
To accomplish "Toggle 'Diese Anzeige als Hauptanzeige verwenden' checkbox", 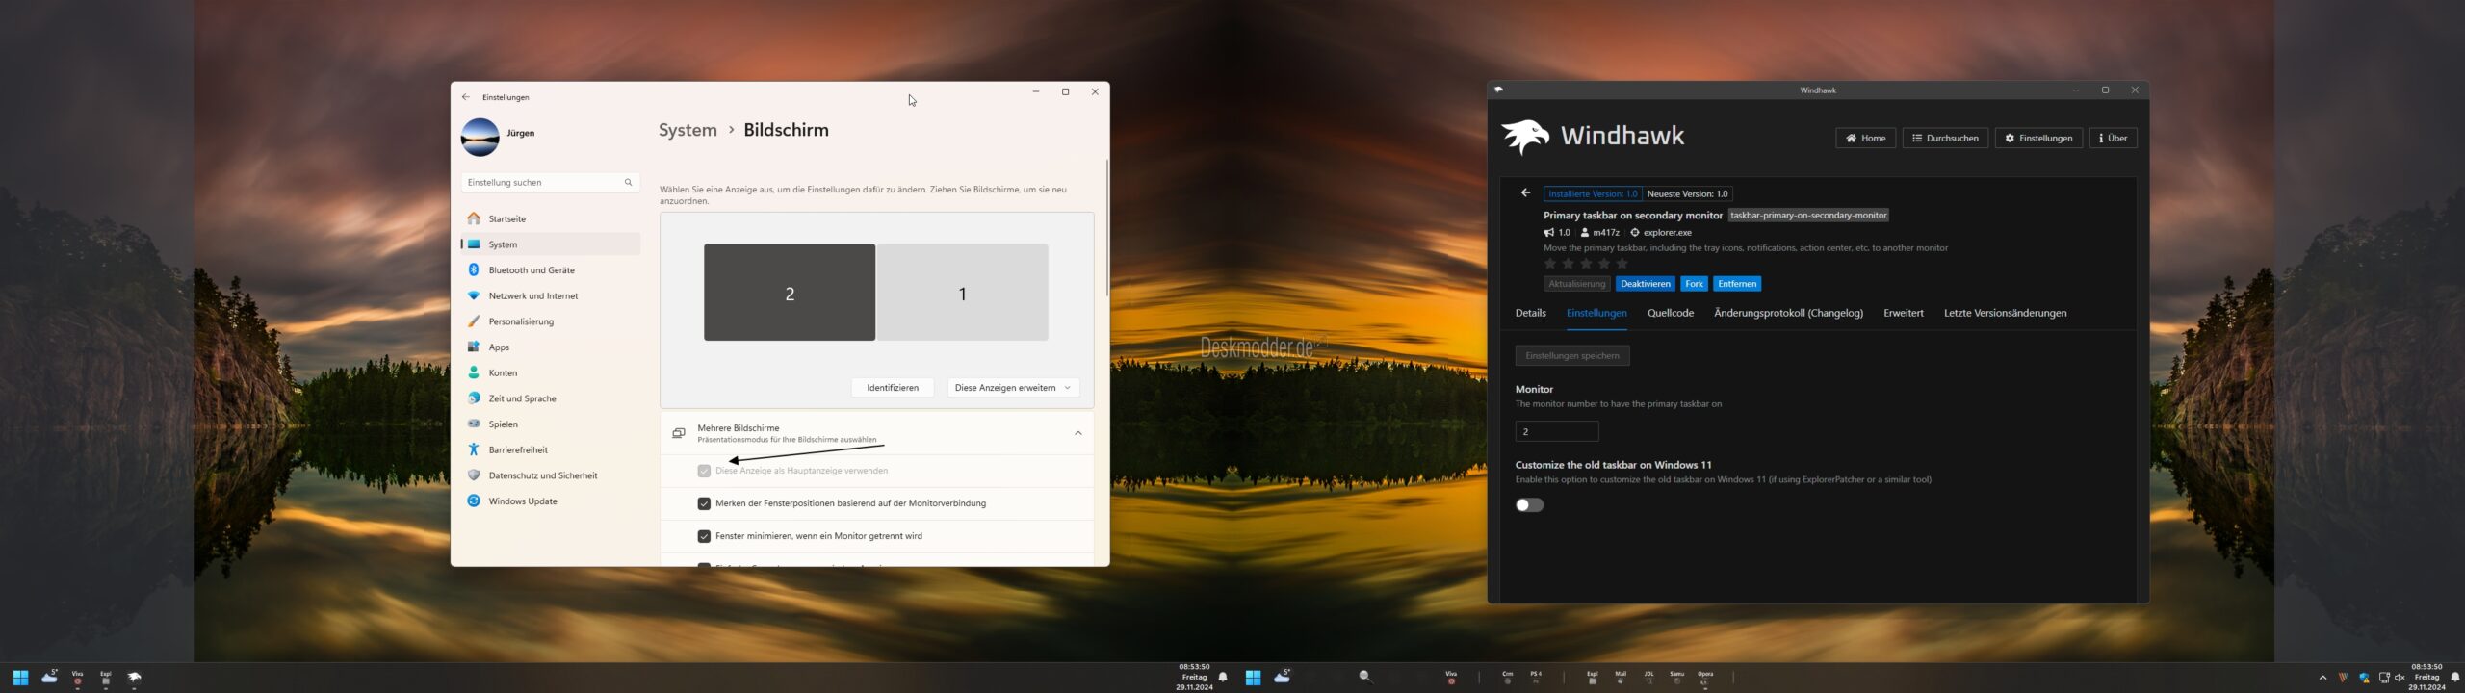I will [704, 471].
